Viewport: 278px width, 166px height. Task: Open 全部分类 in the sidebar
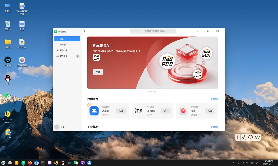click(67, 45)
